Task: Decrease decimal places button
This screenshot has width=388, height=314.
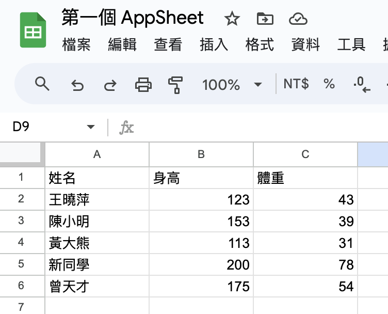Action: tap(362, 85)
